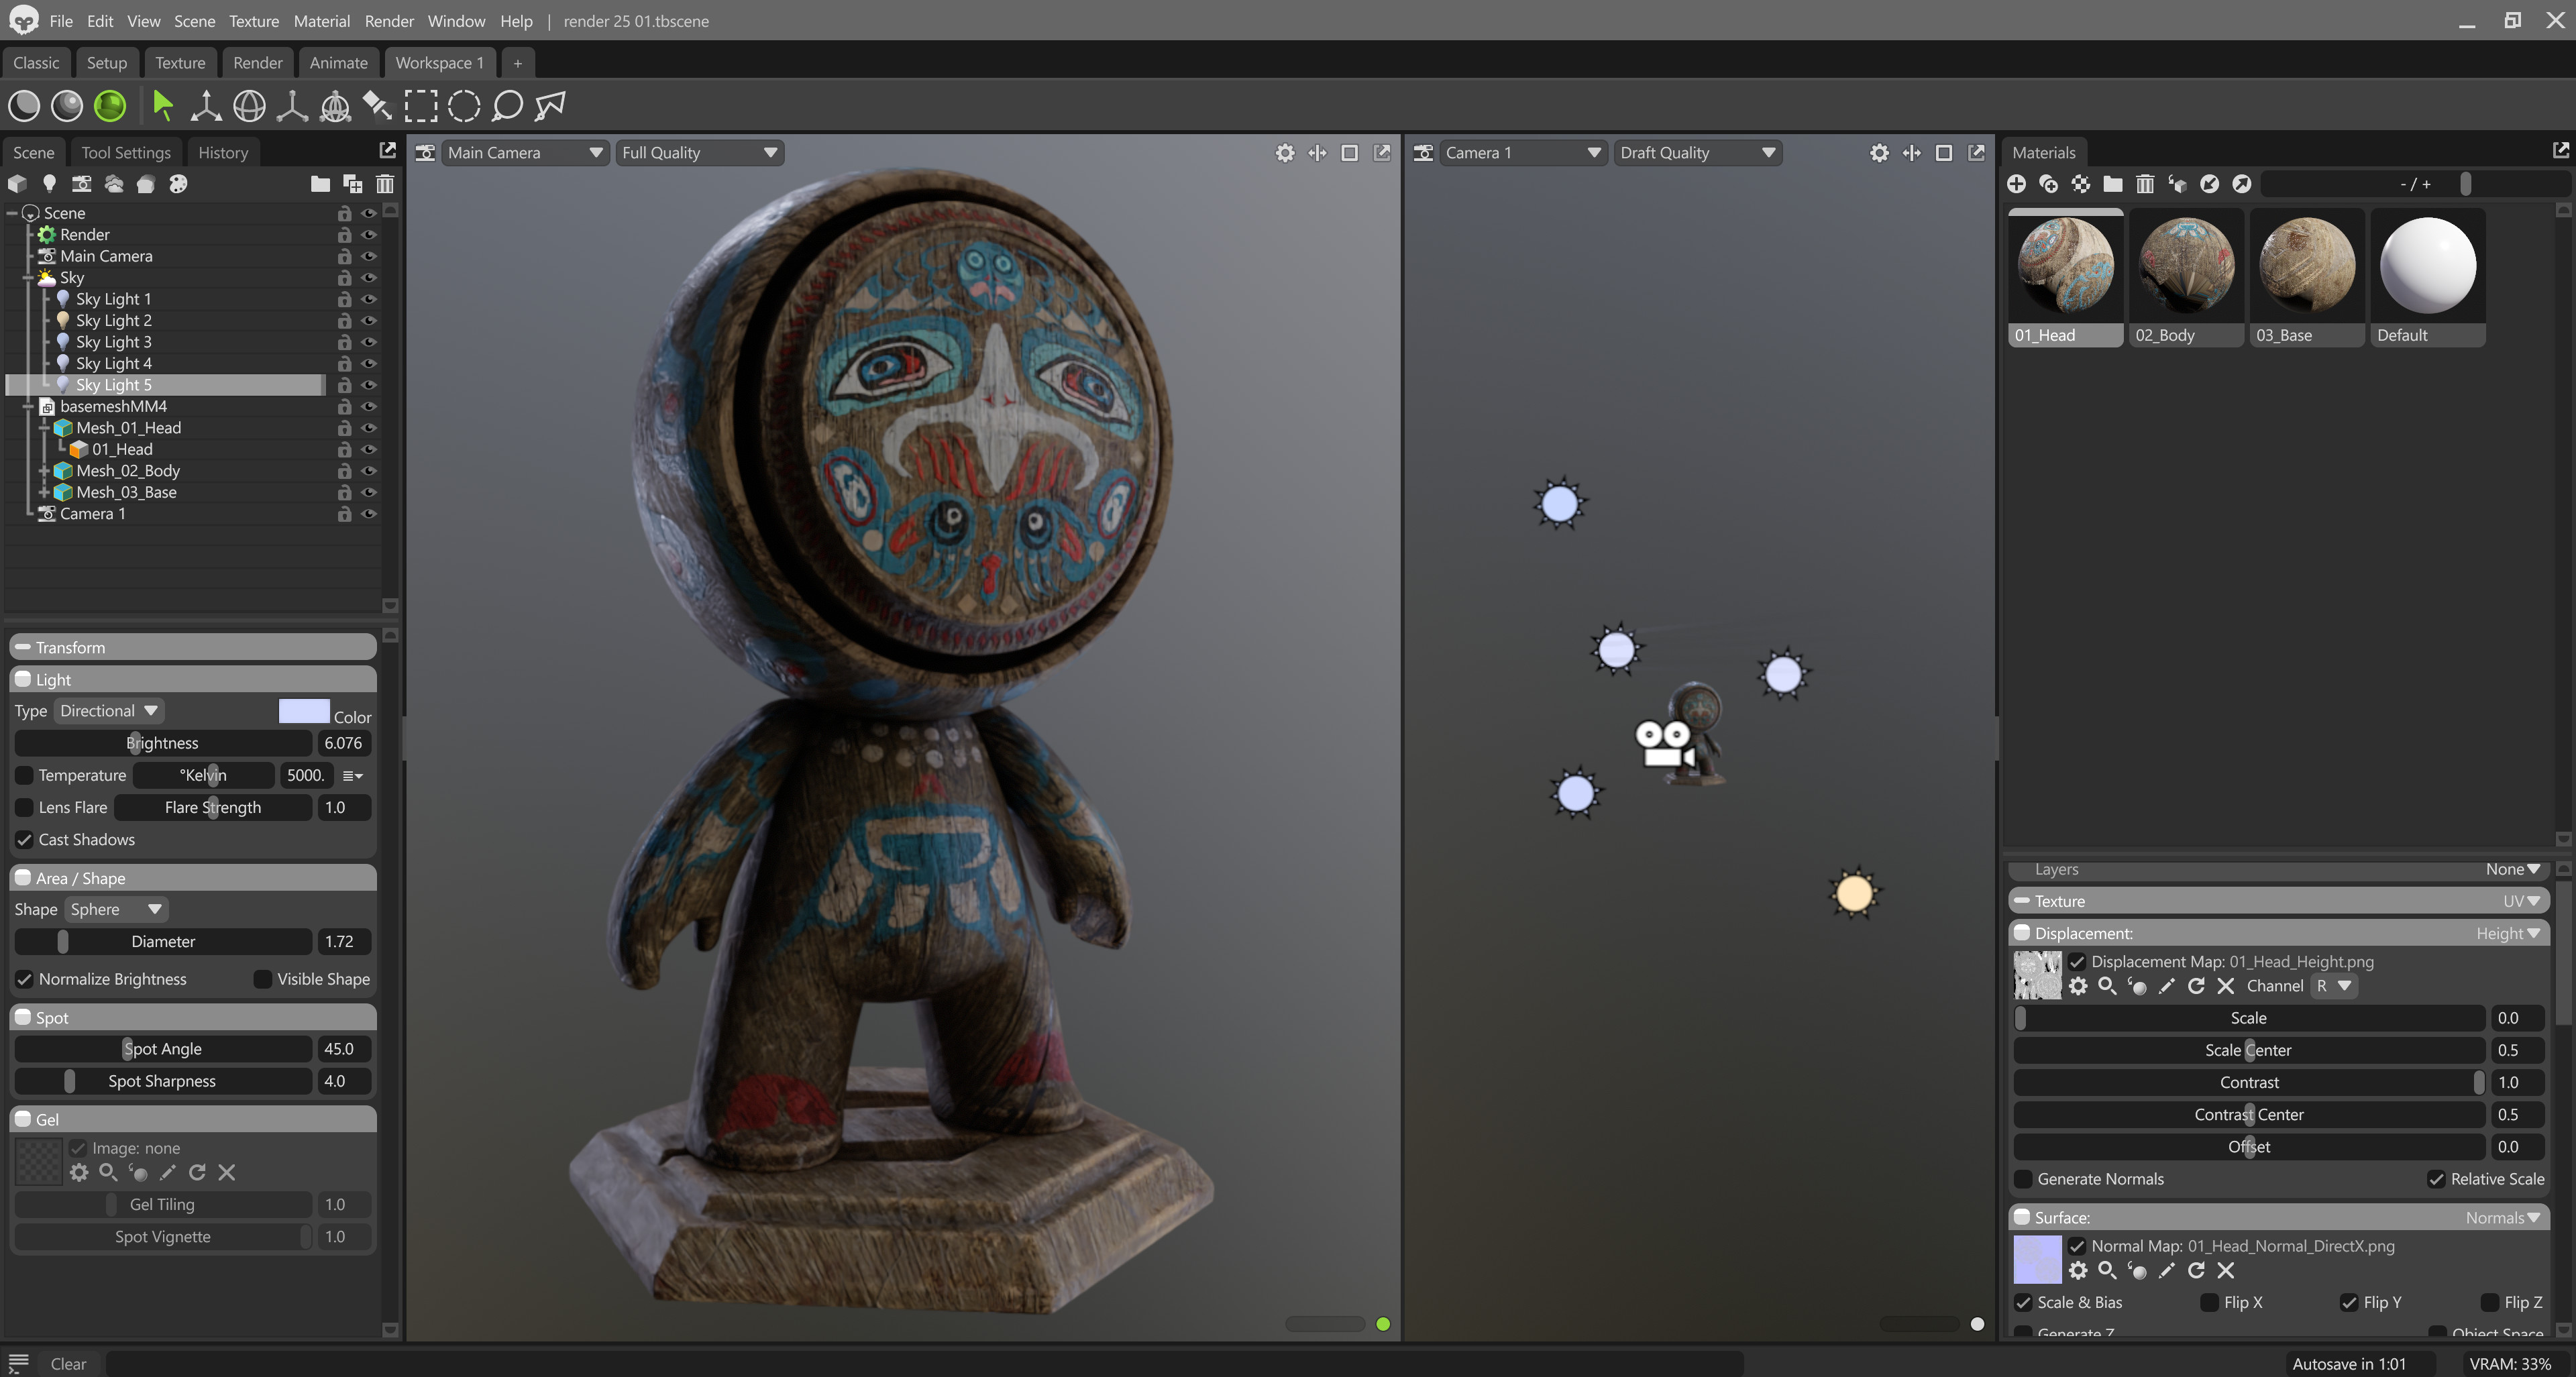Screen dimensions: 2576x1377
Task: Choose the Polygon selection tool
Action: click(x=551, y=105)
